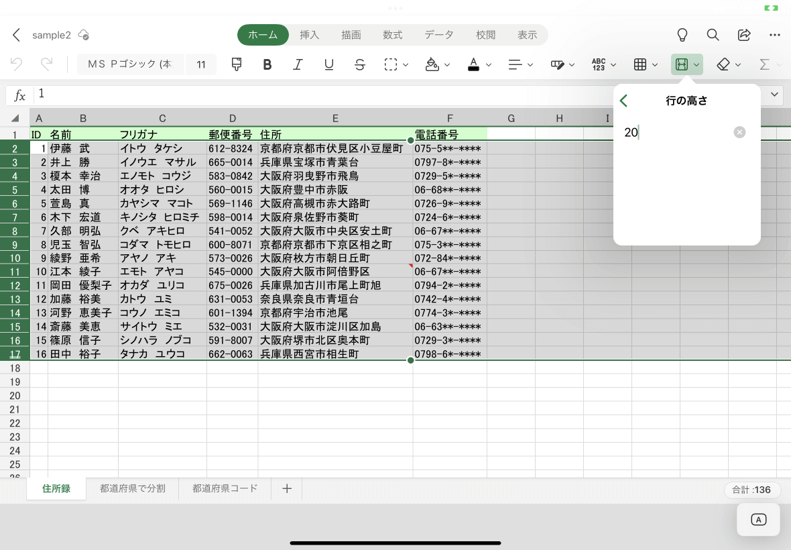Expand the insert cells dropdown arrow
Screen dimensions: 791x550
tap(655, 65)
